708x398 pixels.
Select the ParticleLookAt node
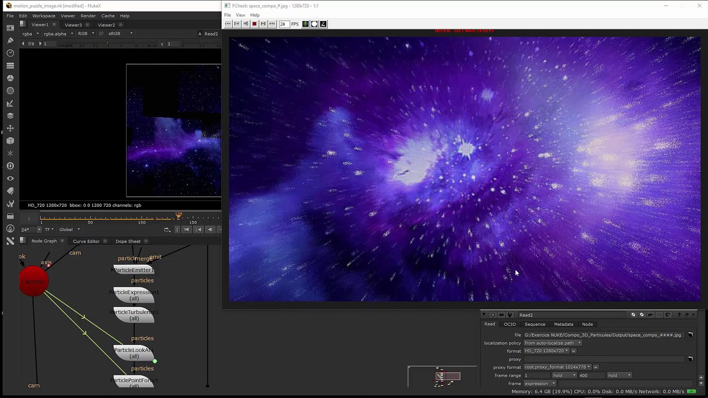134,353
